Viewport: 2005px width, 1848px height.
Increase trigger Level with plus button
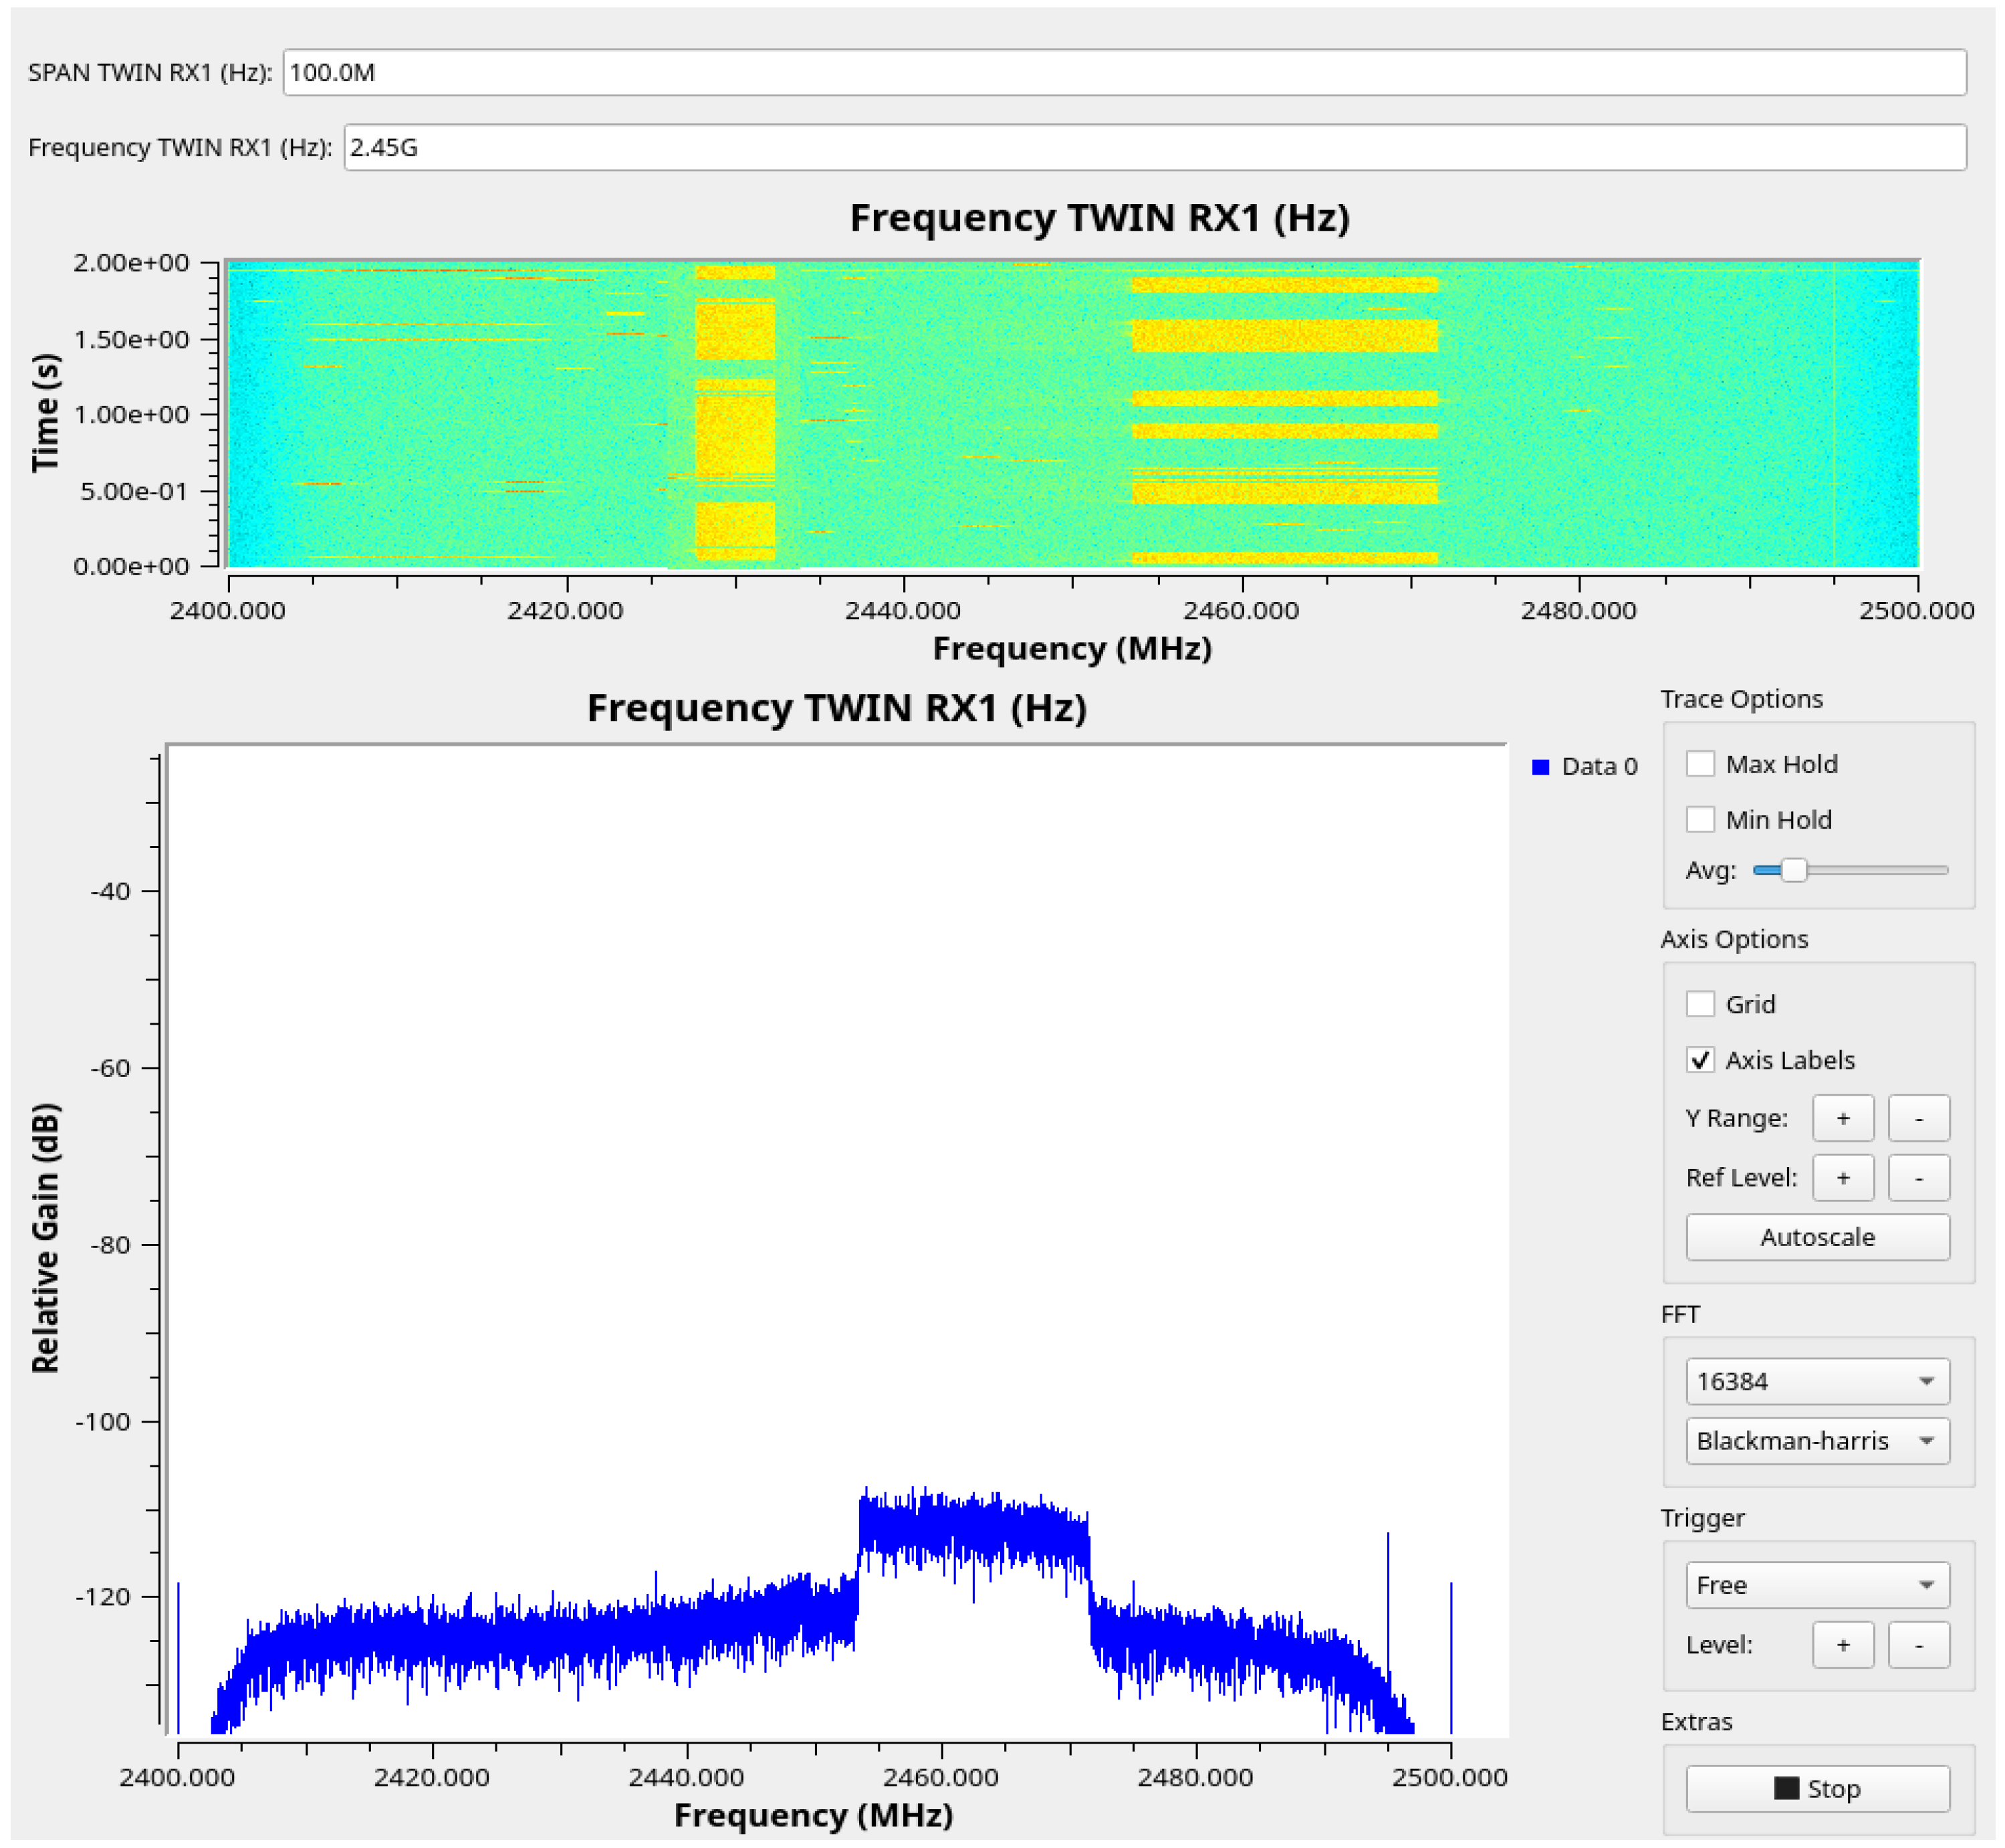(x=1842, y=1645)
